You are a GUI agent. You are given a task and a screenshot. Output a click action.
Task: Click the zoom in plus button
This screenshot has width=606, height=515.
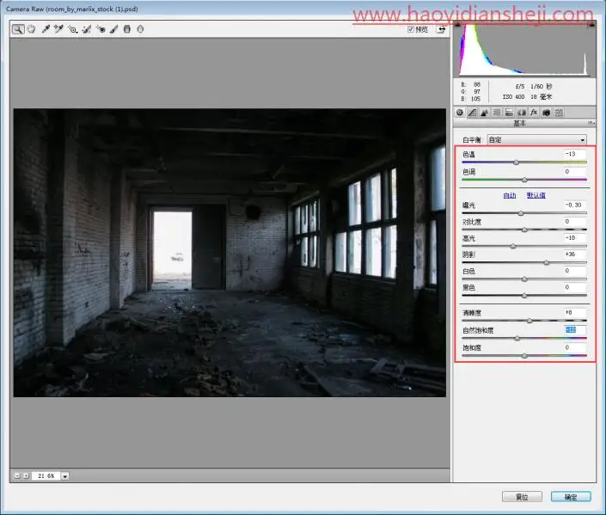[26, 476]
